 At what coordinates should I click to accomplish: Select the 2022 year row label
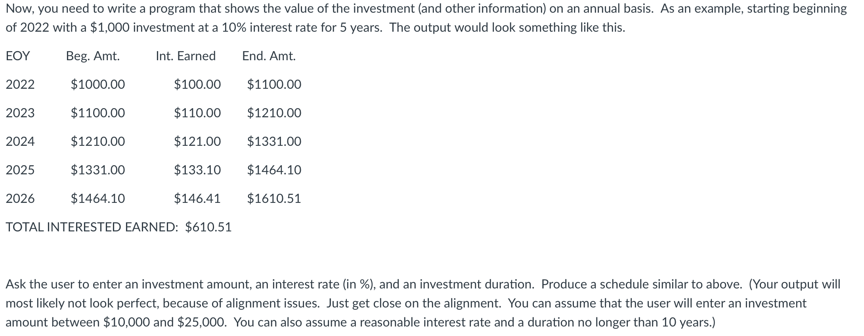click(20, 84)
